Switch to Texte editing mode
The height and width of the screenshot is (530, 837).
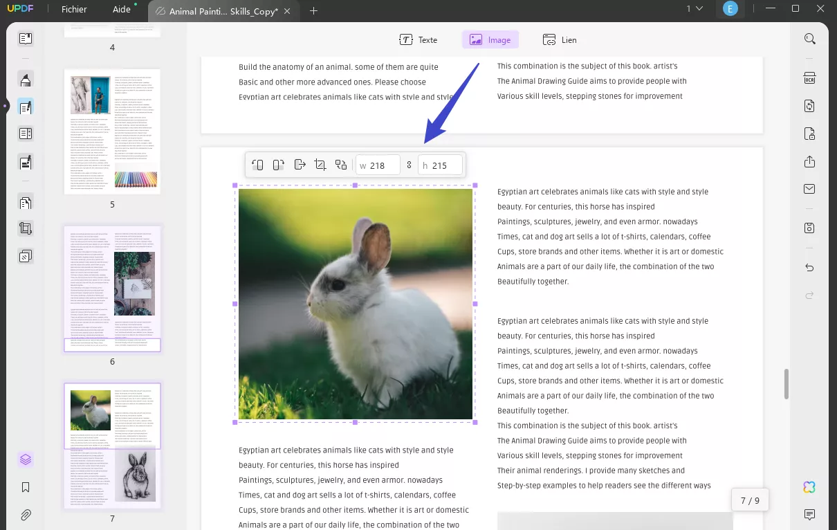(x=418, y=40)
